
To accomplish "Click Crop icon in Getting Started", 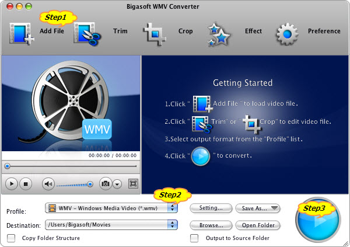I will 251,123.
